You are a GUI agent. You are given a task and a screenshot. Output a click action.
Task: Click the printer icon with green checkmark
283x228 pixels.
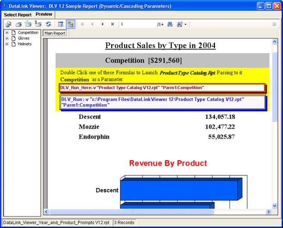click(28, 24)
